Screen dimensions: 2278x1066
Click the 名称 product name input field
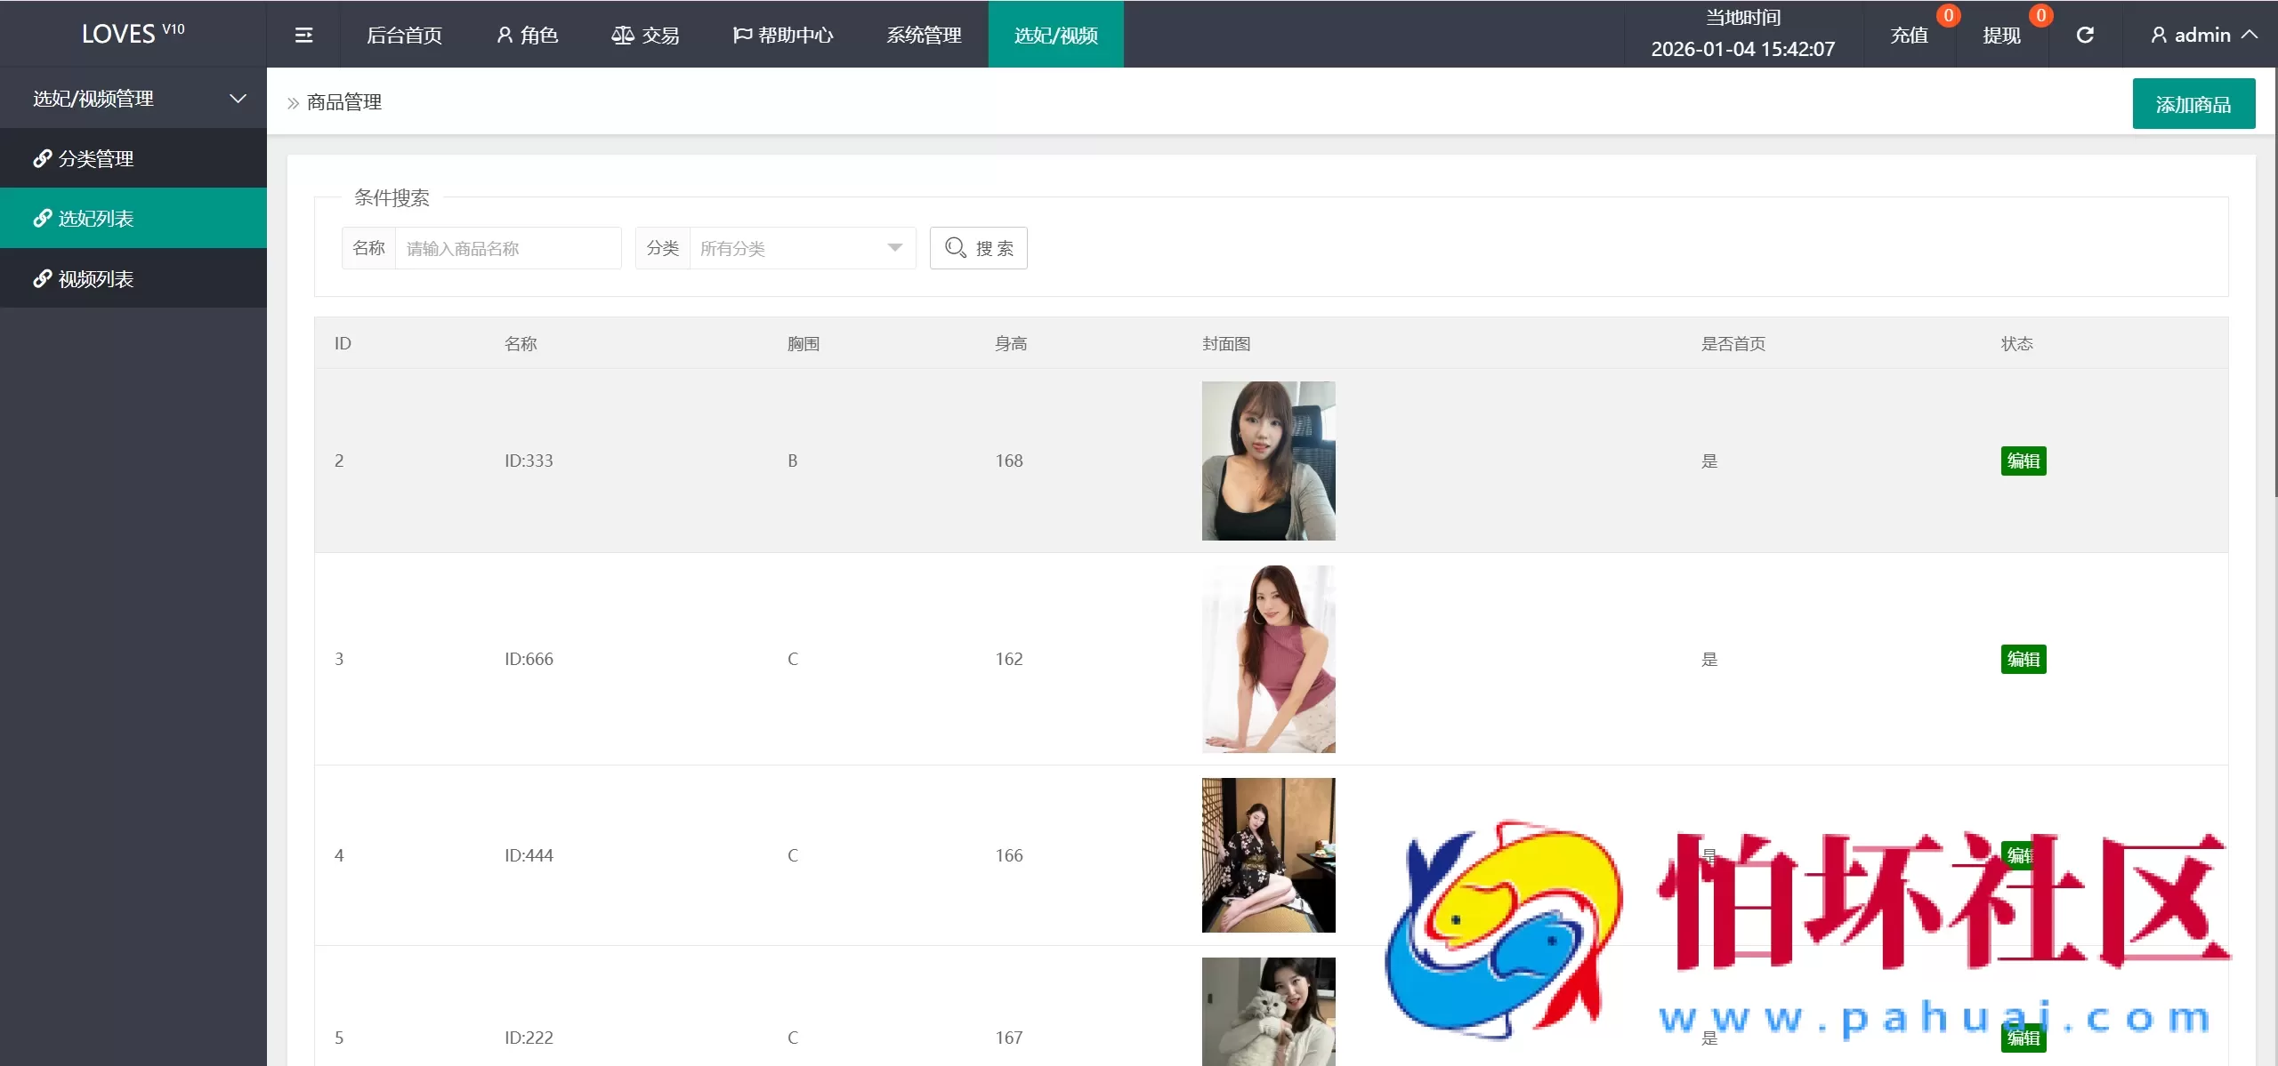pyautogui.click(x=507, y=248)
